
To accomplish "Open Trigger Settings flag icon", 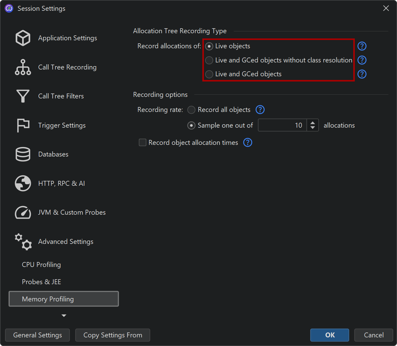I will [23, 125].
